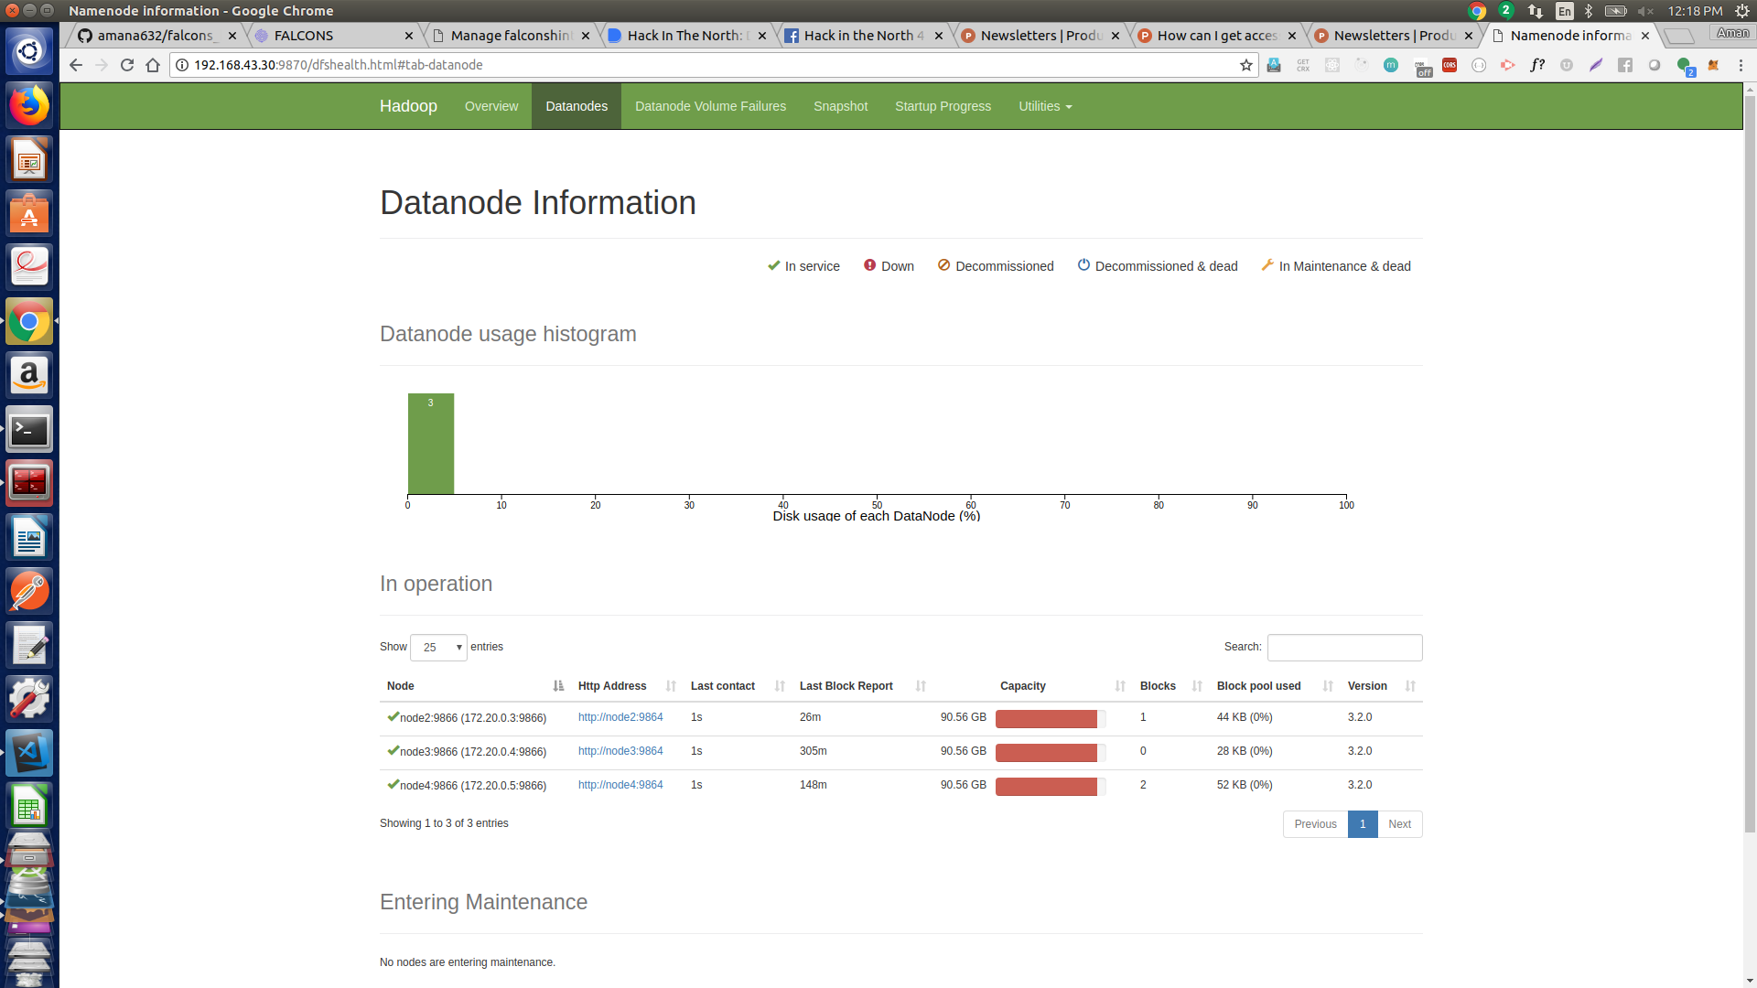Viewport: 1757px width, 988px height.
Task: Click the Bluetooth indicator in top bar
Action: point(1590,11)
